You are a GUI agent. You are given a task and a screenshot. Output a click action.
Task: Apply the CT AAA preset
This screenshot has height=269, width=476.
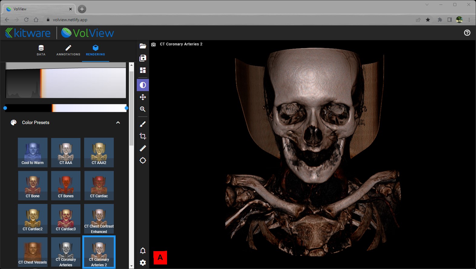tap(66, 153)
